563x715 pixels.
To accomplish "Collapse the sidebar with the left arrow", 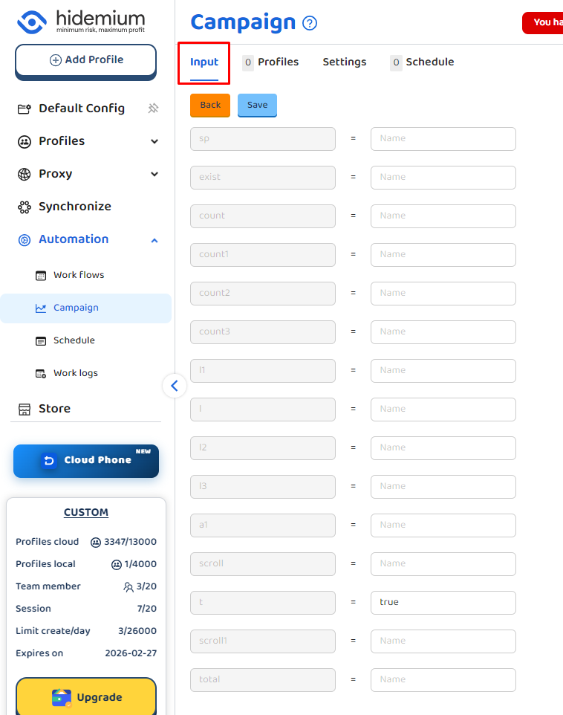I will point(175,386).
